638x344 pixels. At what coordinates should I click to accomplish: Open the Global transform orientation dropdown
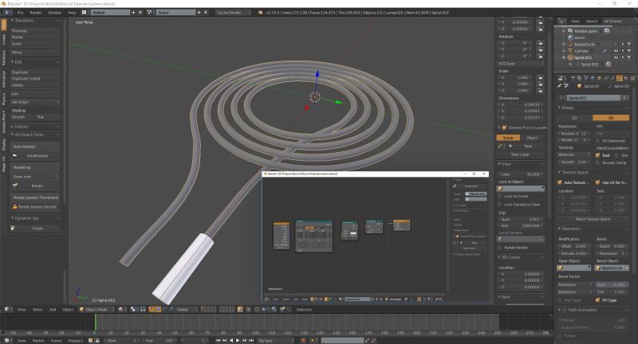(187, 310)
